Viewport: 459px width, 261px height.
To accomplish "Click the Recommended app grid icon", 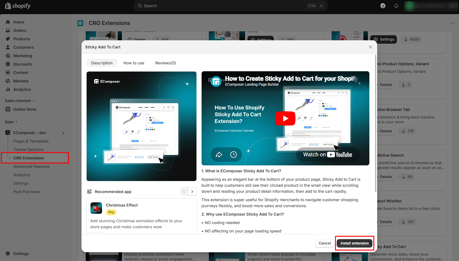I will [x=89, y=192].
